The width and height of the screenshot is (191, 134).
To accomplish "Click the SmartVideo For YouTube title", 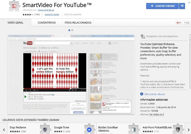I will 57,5.
